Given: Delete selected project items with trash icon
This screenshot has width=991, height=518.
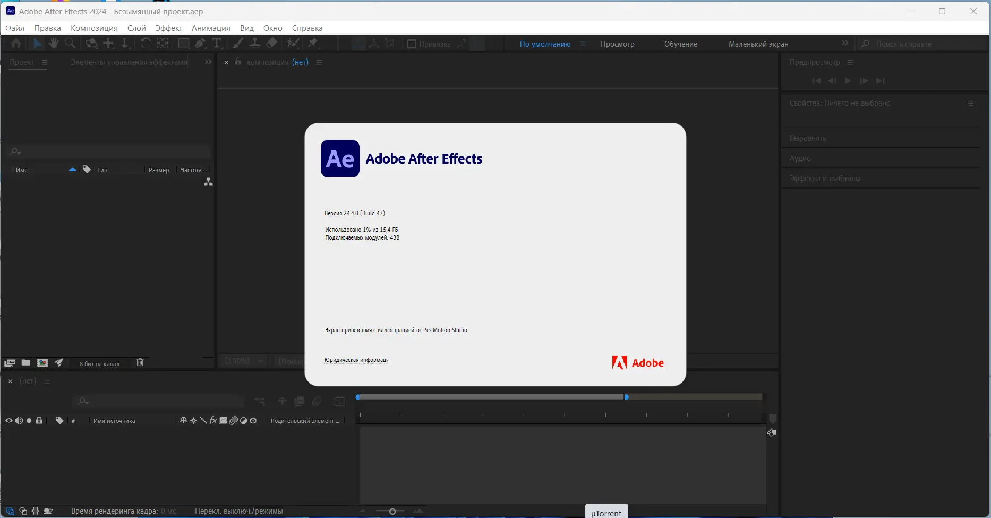Looking at the screenshot, I should 140,362.
